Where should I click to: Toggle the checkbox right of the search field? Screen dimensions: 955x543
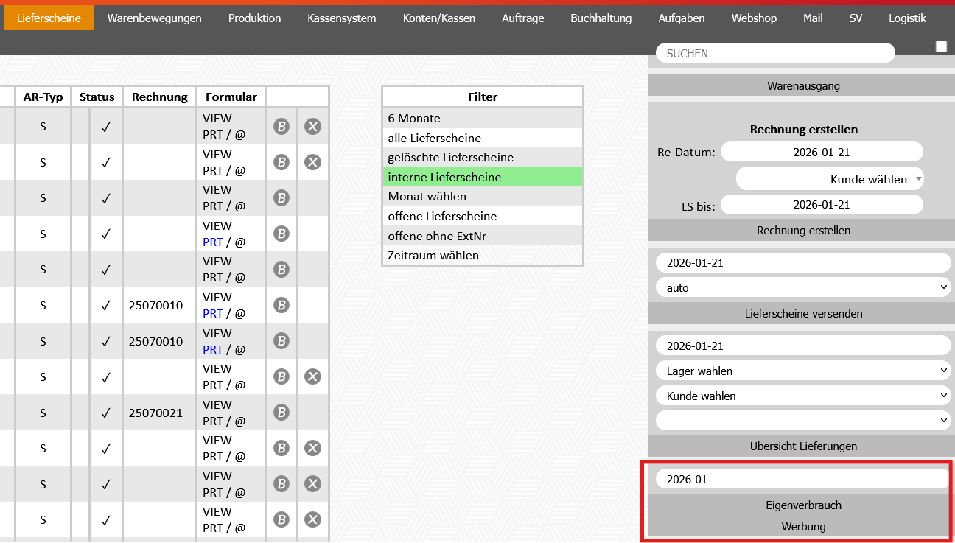pos(941,46)
